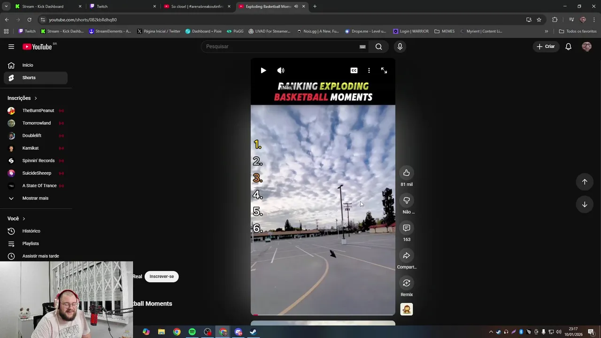Open Doublelift subscription channel
The width and height of the screenshot is (601, 338).
pyautogui.click(x=36, y=136)
